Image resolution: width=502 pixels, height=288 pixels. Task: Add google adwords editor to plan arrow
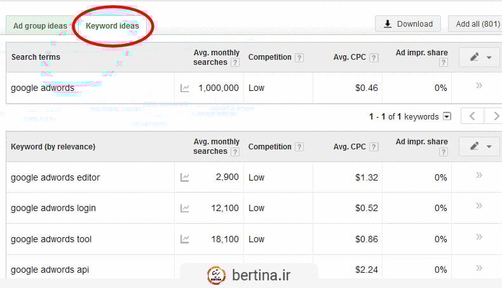(x=479, y=175)
